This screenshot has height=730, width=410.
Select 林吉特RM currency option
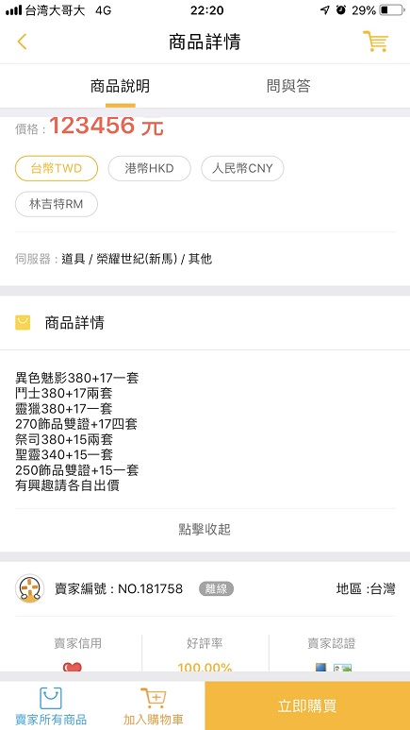click(x=57, y=204)
